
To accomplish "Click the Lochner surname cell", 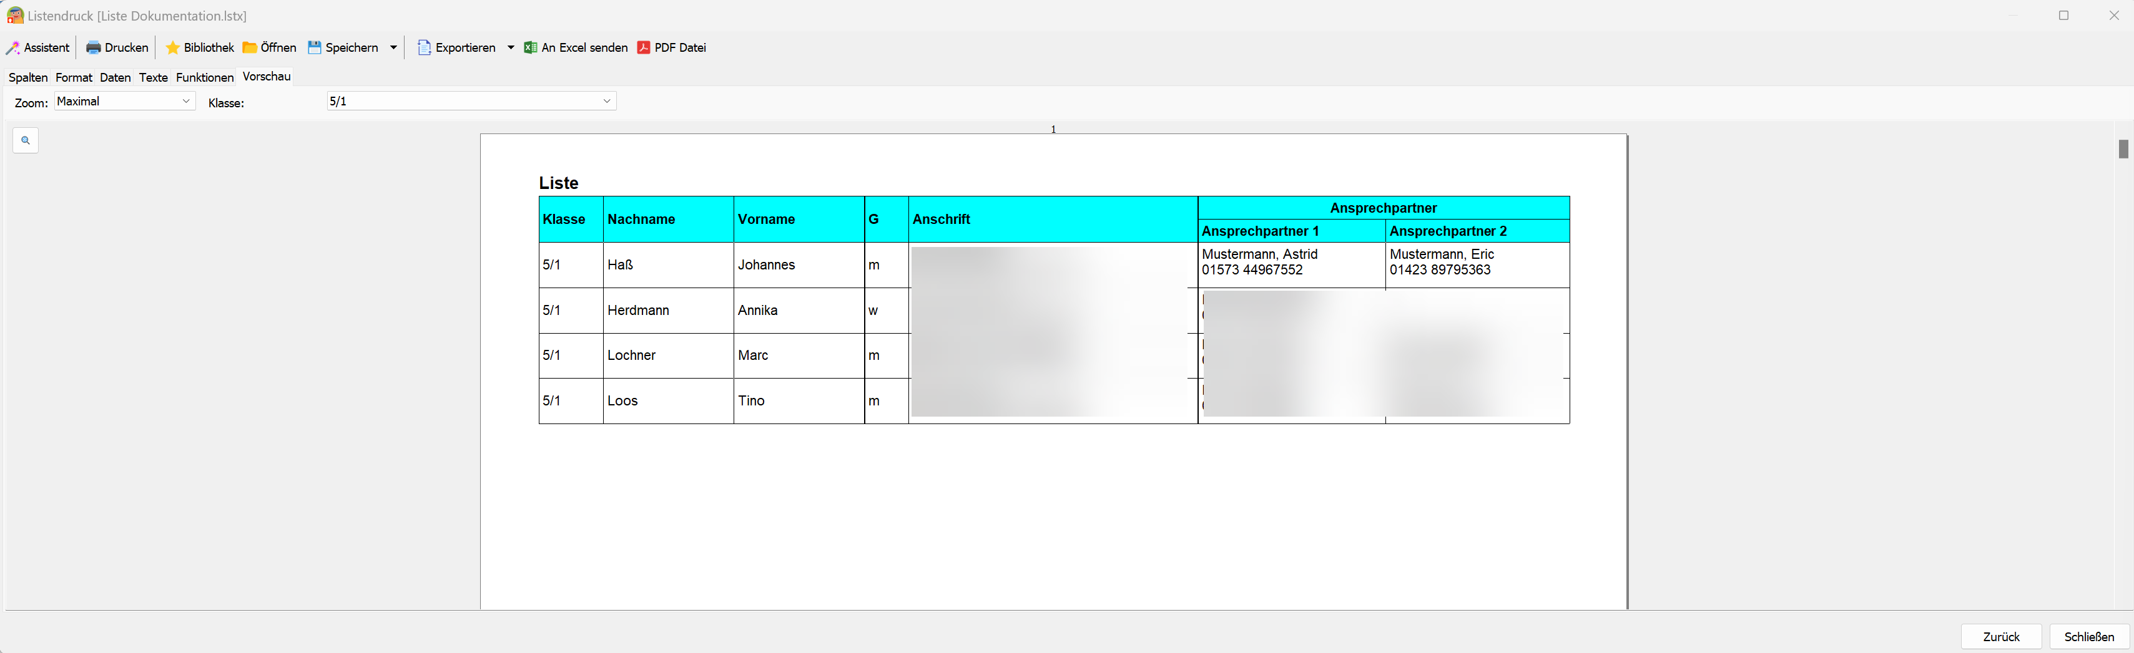I will point(669,356).
